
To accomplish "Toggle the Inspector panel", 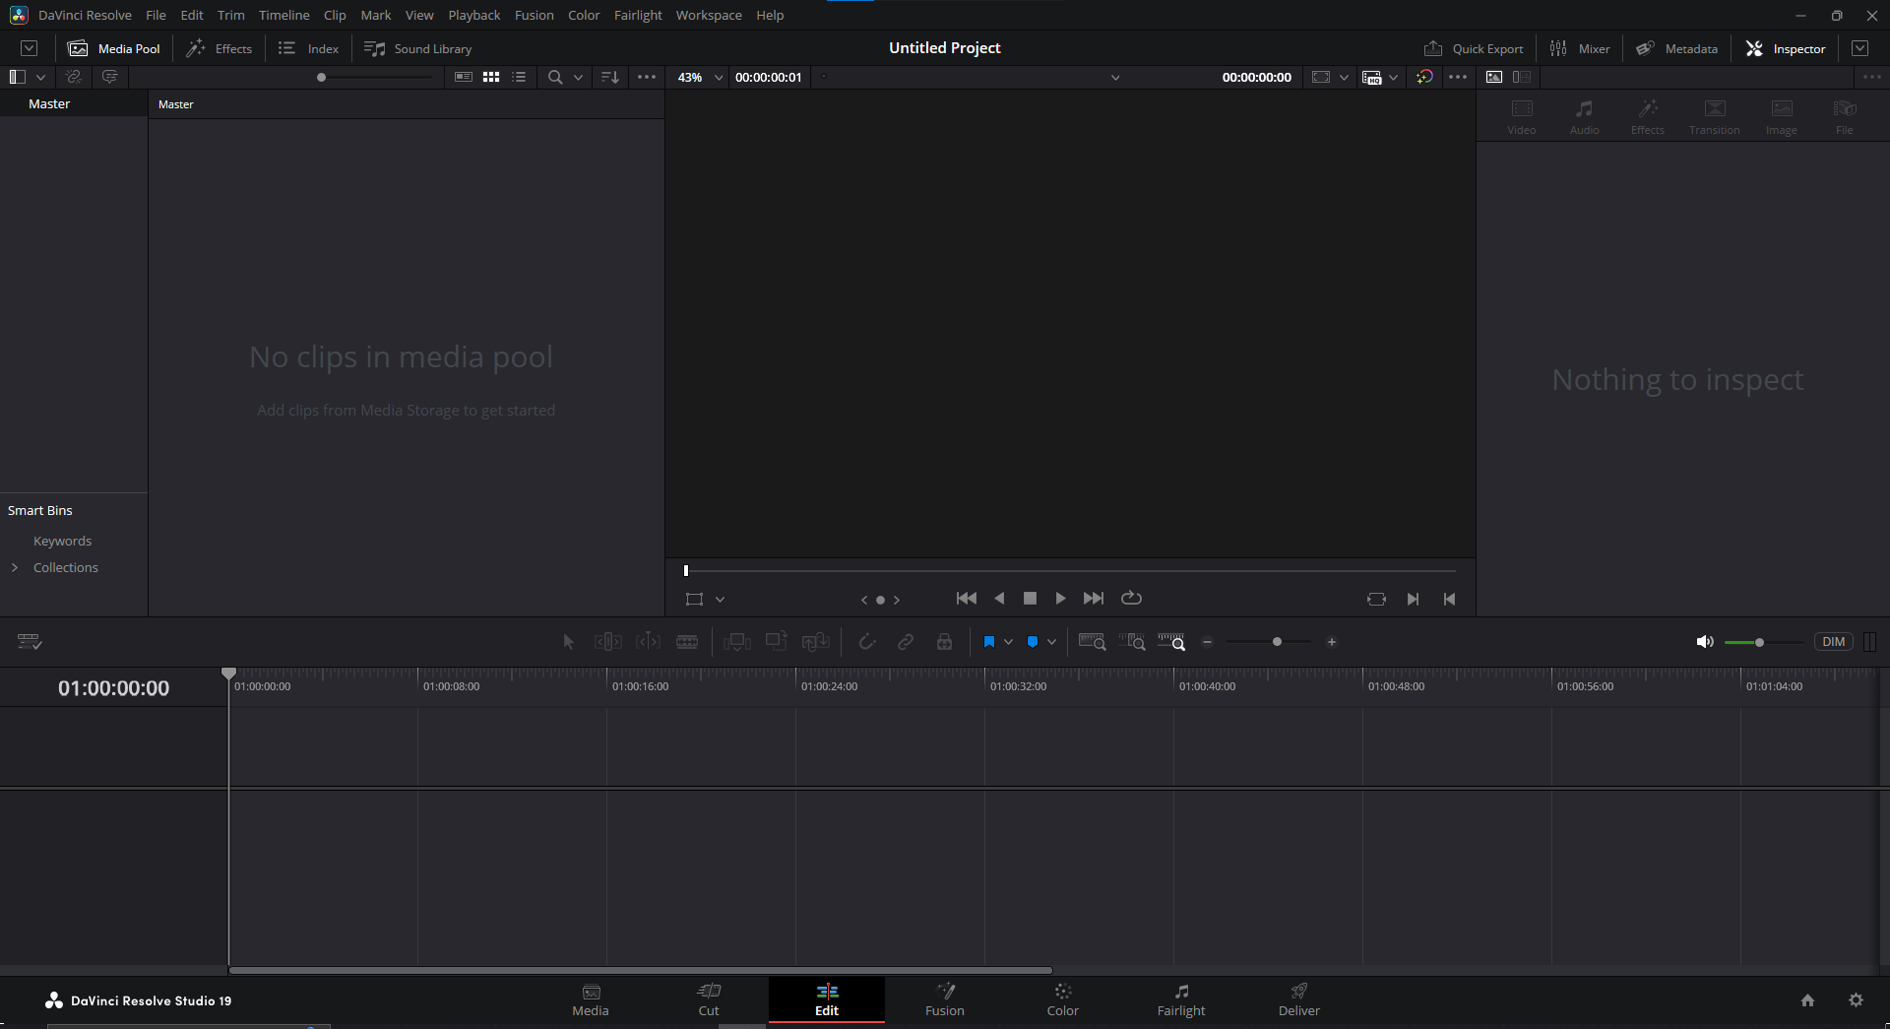I will [1786, 48].
